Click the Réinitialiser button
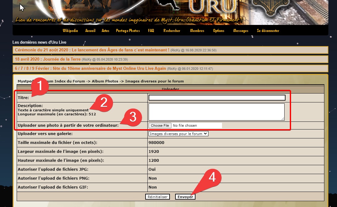Viewport: 337px width, 207px height. [157, 197]
